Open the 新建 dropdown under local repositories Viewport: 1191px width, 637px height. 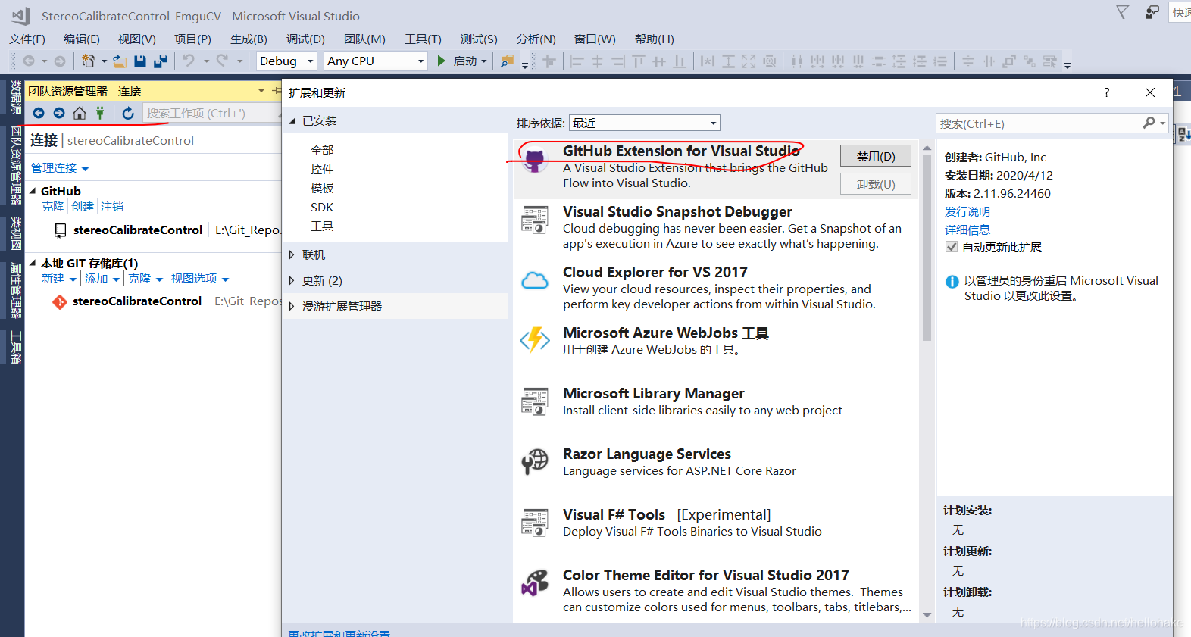click(x=58, y=279)
